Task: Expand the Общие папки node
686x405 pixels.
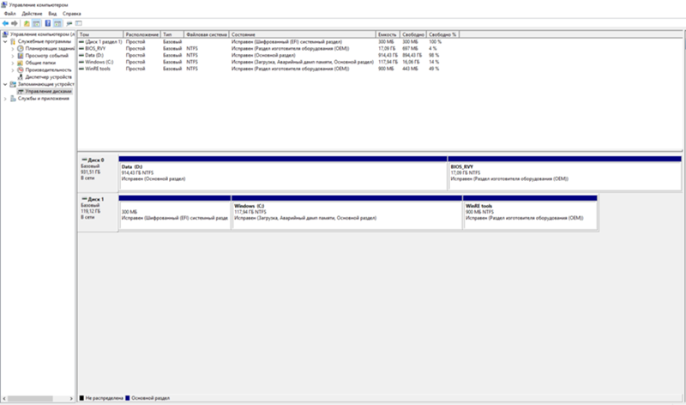Action: point(13,63)
